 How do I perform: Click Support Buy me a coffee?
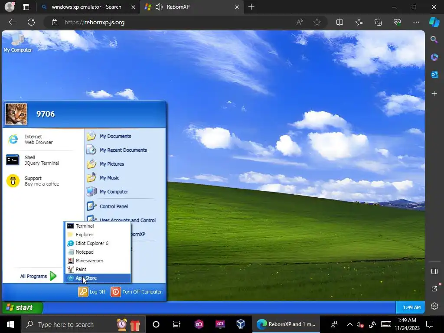coord(33,181)
